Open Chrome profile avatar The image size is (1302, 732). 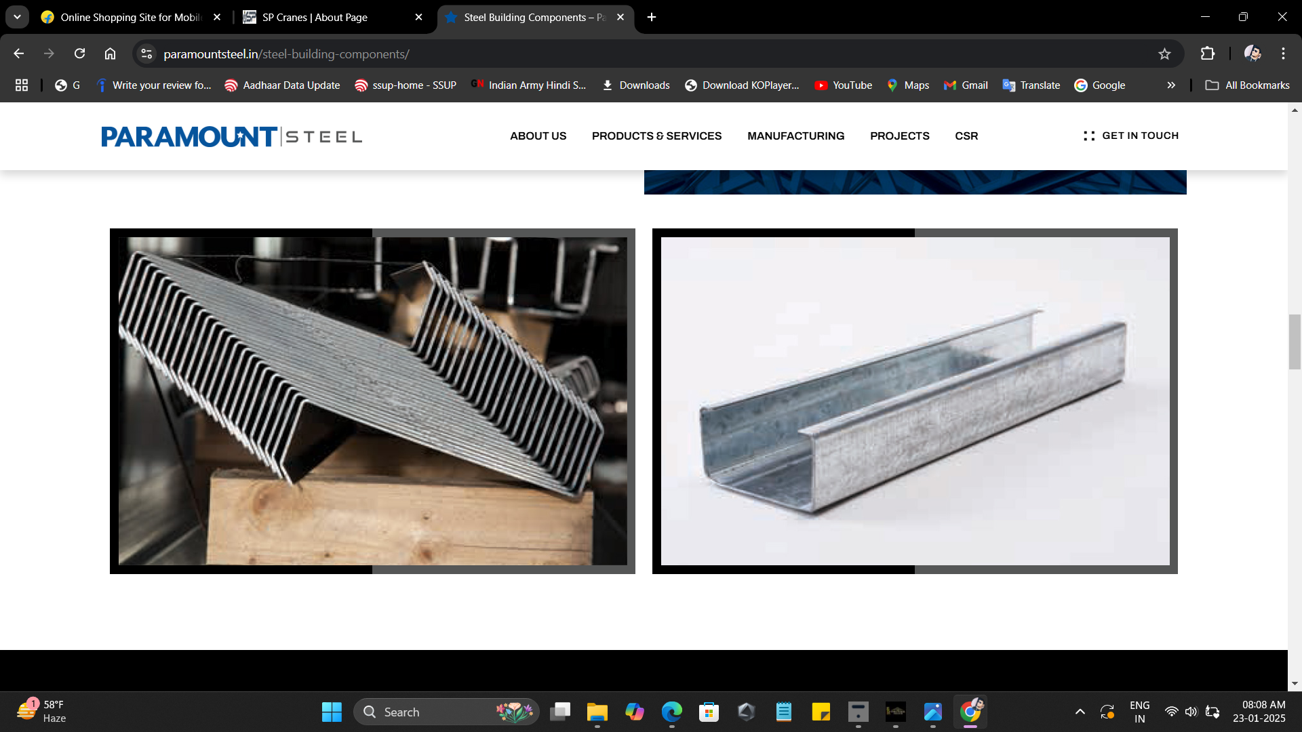1252,54
